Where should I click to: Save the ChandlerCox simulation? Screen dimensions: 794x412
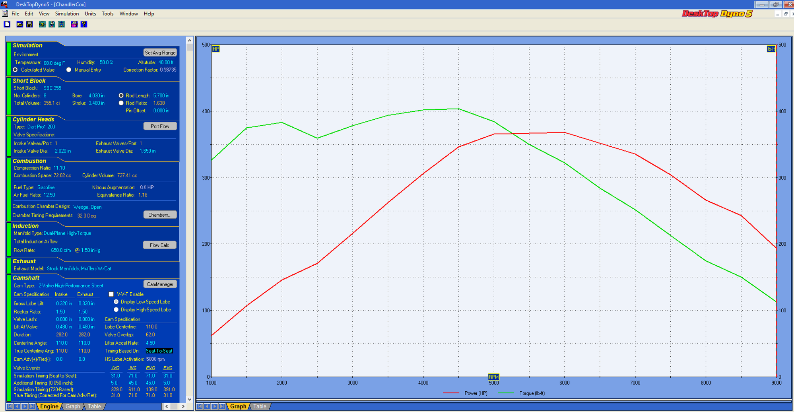tap(29, 24)
